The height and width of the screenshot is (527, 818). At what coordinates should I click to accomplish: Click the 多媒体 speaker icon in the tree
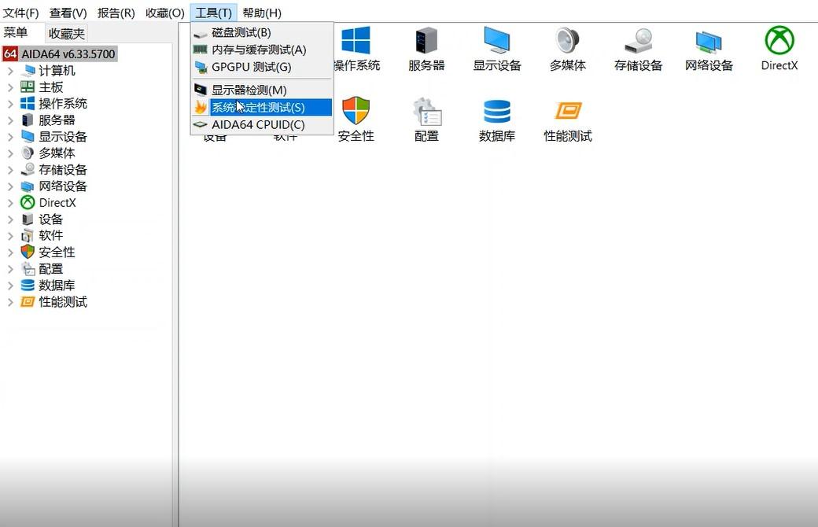coord(28,153)
